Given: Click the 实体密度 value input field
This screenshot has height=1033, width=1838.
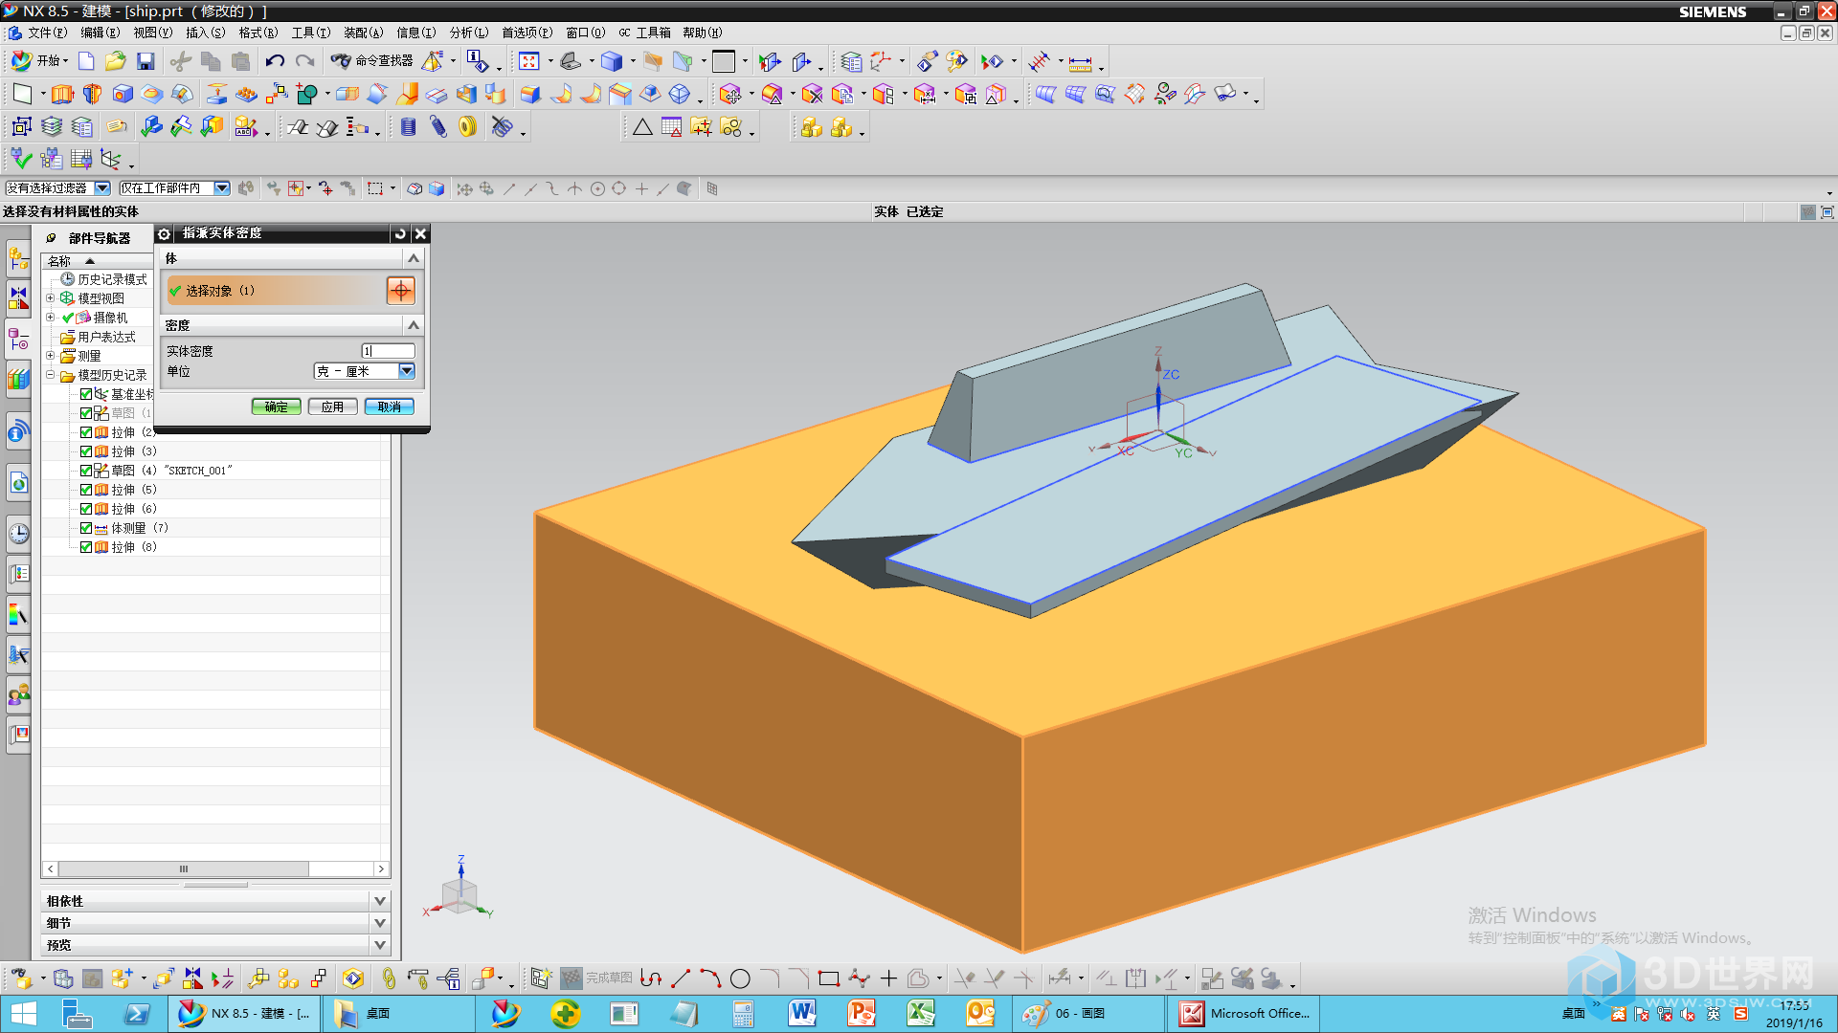Looking at the screenshot, I should 388,351.
